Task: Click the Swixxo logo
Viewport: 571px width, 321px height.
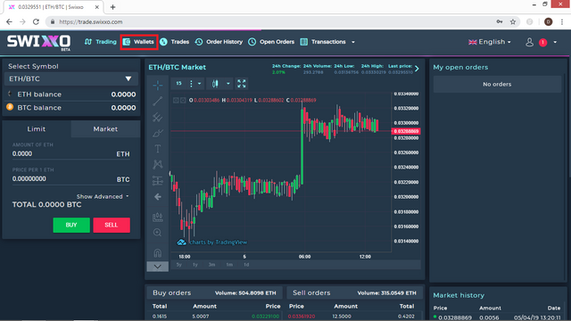Action: click(38, 42)
